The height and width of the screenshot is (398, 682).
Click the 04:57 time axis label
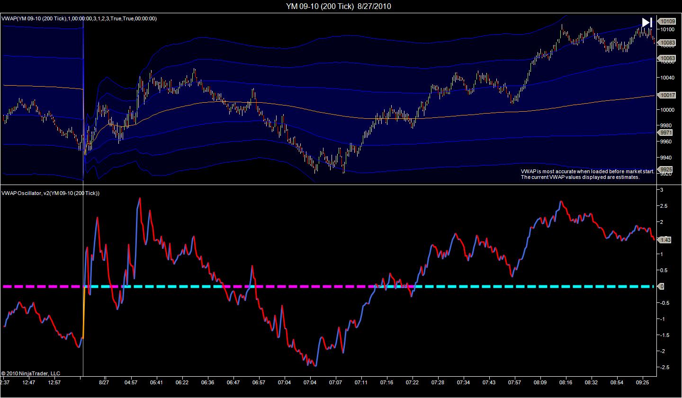tap(131, 382)
